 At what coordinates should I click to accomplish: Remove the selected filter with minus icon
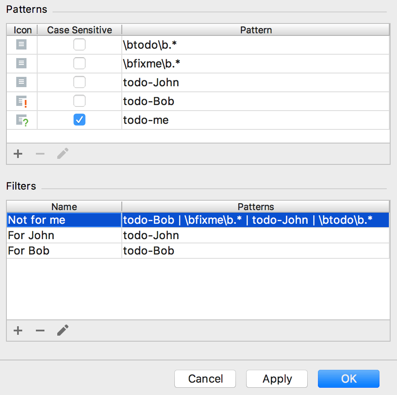(x=40, y=331)
